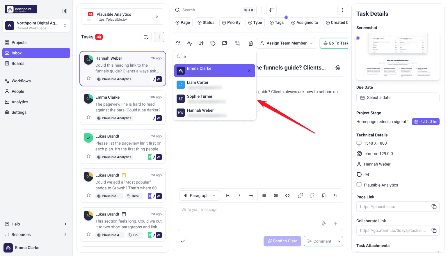Star the Hannah Weber task

pos(89,78)
